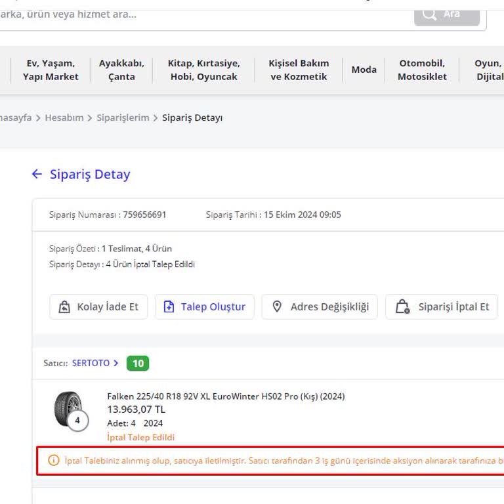The height and width of the screenshot is (504, 504).
Task: Click the green seller rating badge 10
Action: point(138,363)
